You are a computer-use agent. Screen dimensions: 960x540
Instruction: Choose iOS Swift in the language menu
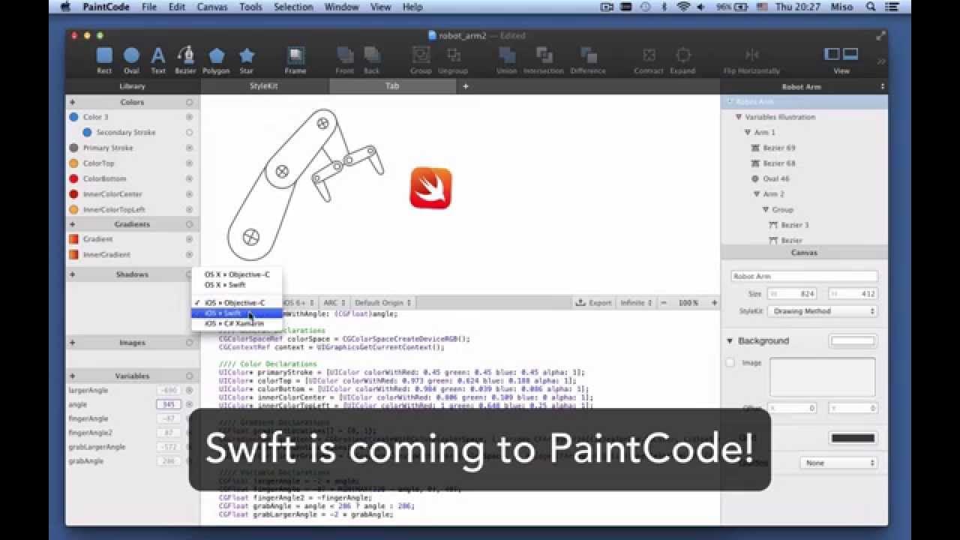click(237, 313)
